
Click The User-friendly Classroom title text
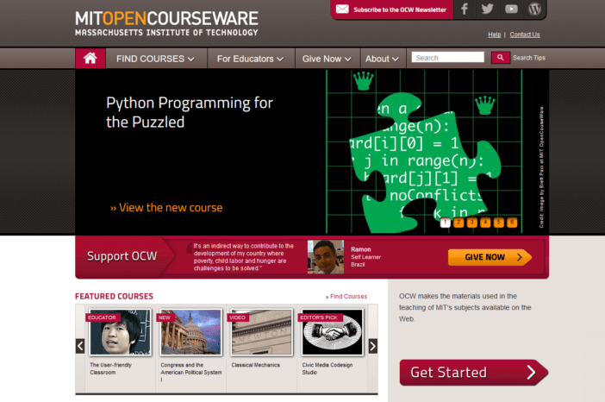110,368
